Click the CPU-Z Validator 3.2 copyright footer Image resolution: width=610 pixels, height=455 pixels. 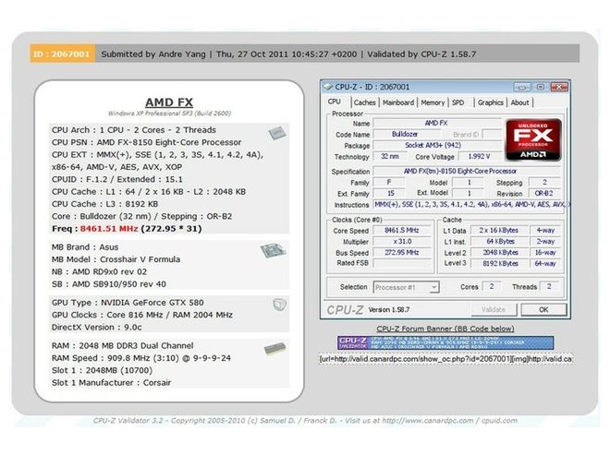click(x=305, y=421)
